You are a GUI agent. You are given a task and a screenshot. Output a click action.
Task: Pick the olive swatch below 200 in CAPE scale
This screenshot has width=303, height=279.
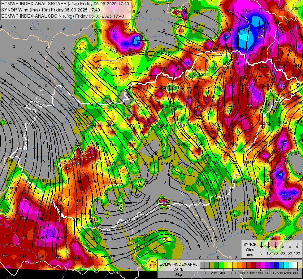212,265
